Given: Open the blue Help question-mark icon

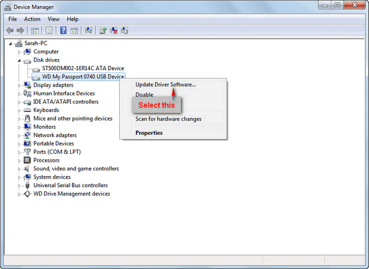Looking at the screenshot, I should pos(63,30).
